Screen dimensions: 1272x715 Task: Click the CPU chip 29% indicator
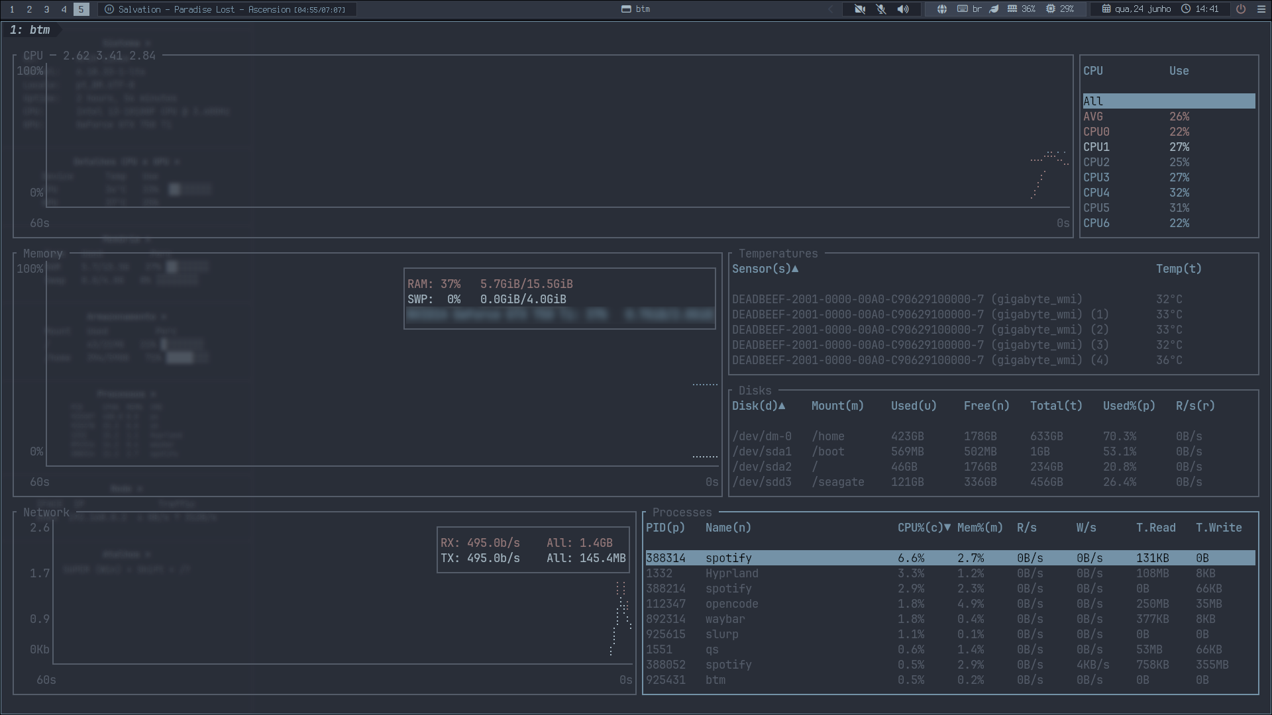click(1059, 9)
